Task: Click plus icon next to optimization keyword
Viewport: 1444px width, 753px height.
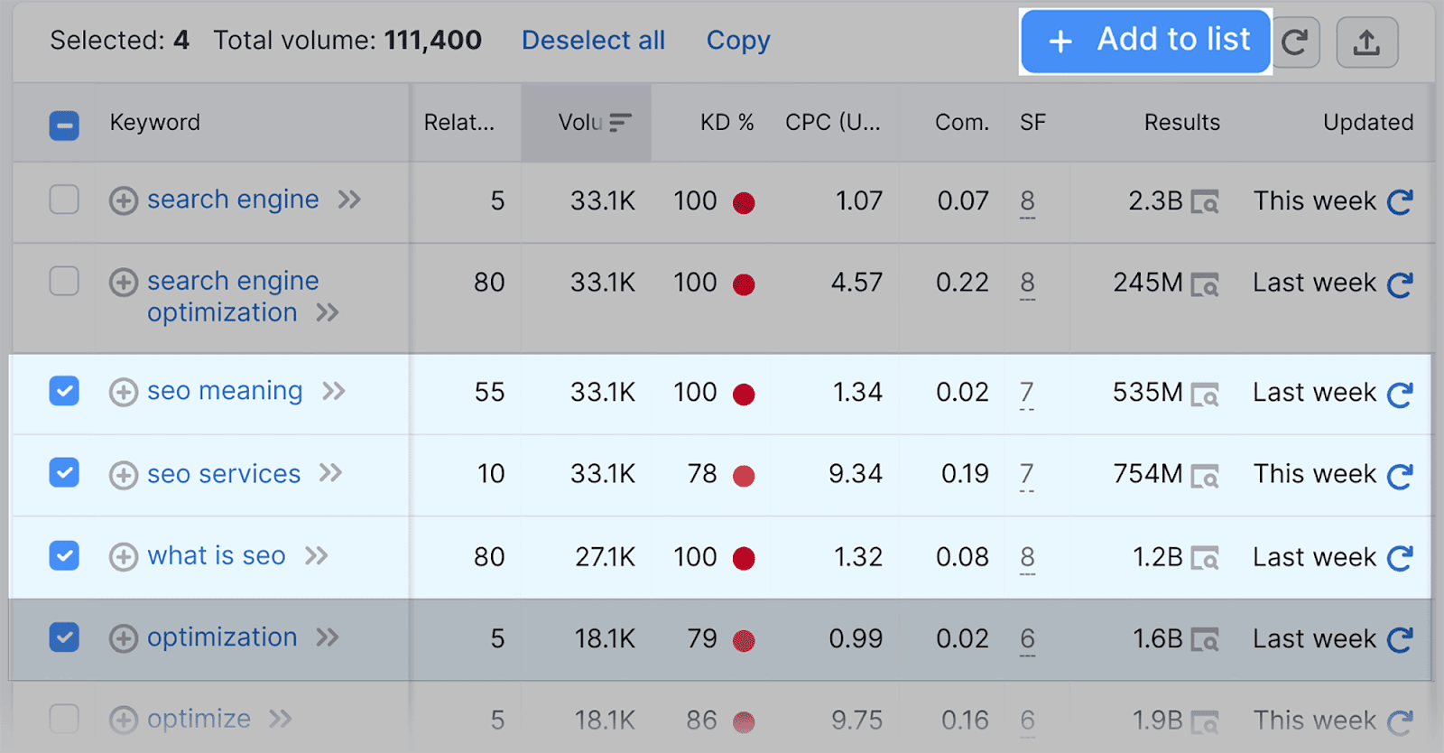Action: [x=124, y=639]
